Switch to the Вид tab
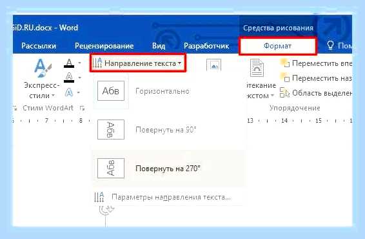This screenshot has width=365, height=239. tap(159, 46)
